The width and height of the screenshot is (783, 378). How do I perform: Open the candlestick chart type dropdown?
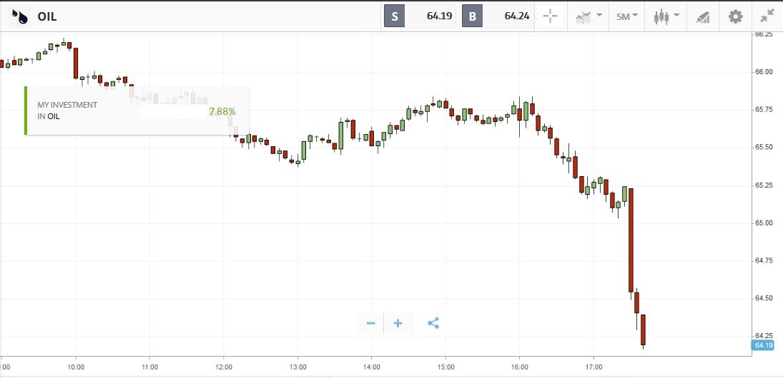tap(666, 16)
